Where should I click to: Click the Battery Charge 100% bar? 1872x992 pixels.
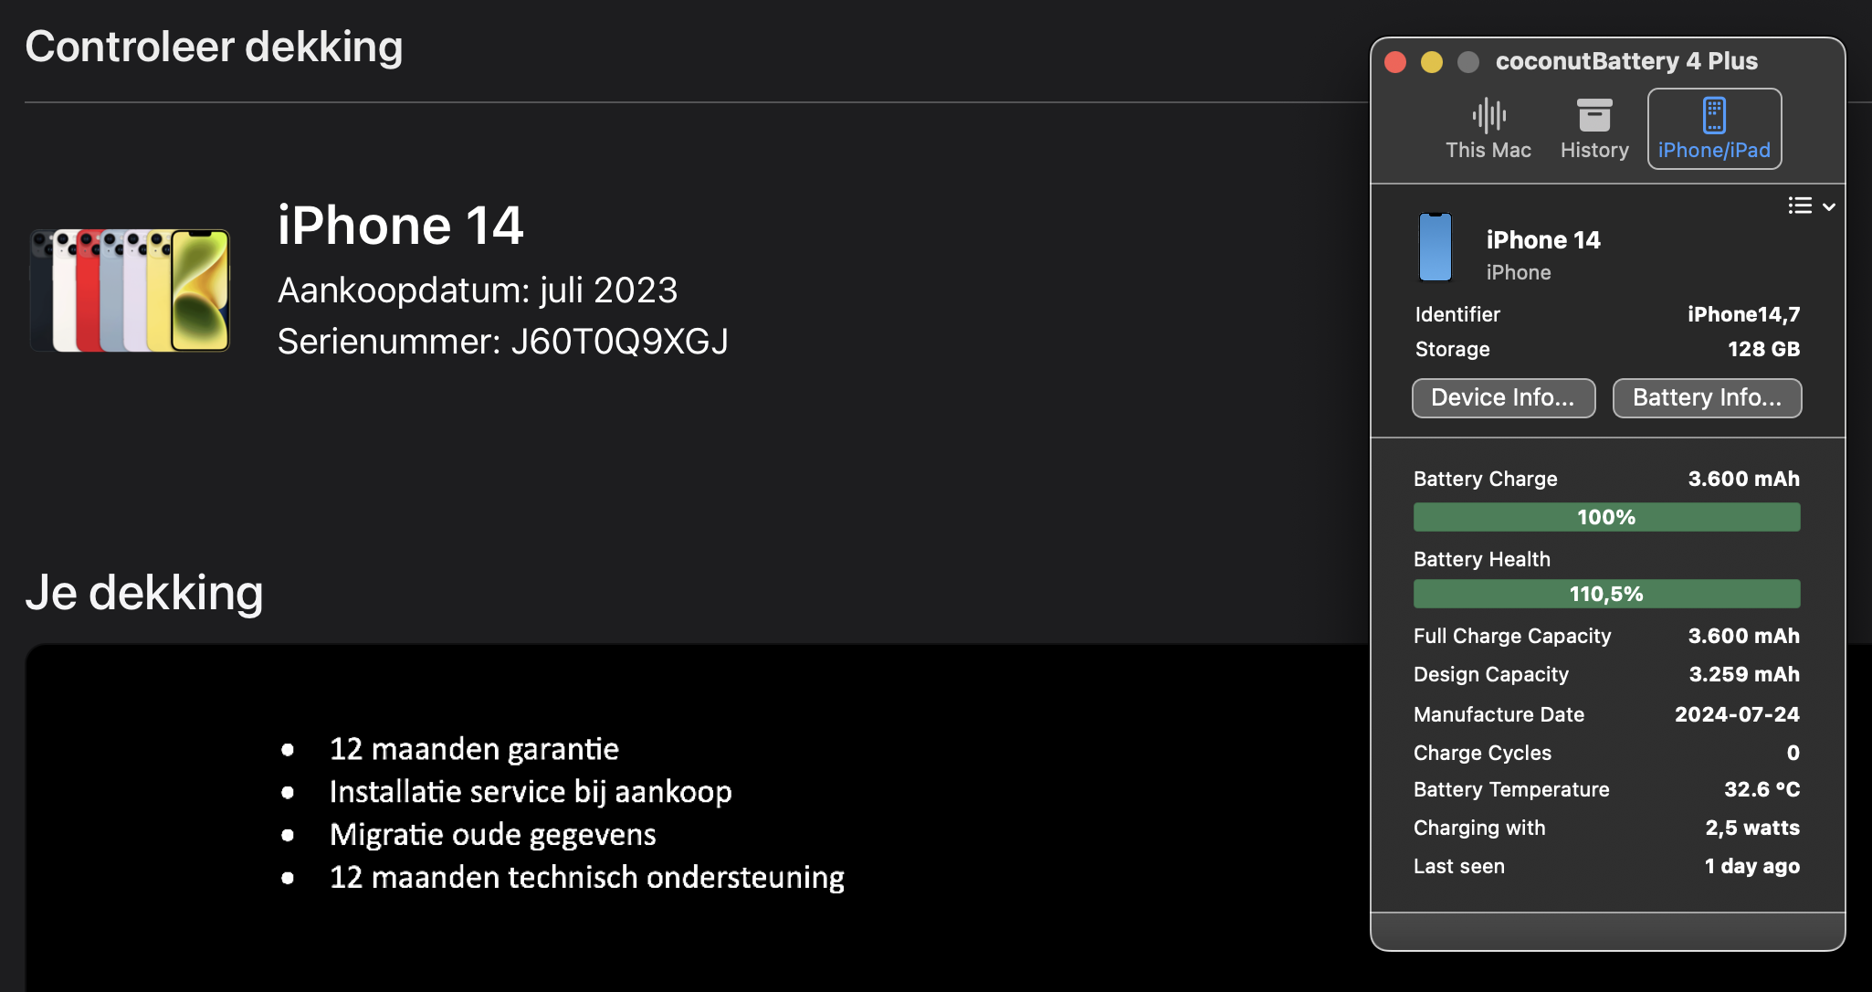(1606, 517)
